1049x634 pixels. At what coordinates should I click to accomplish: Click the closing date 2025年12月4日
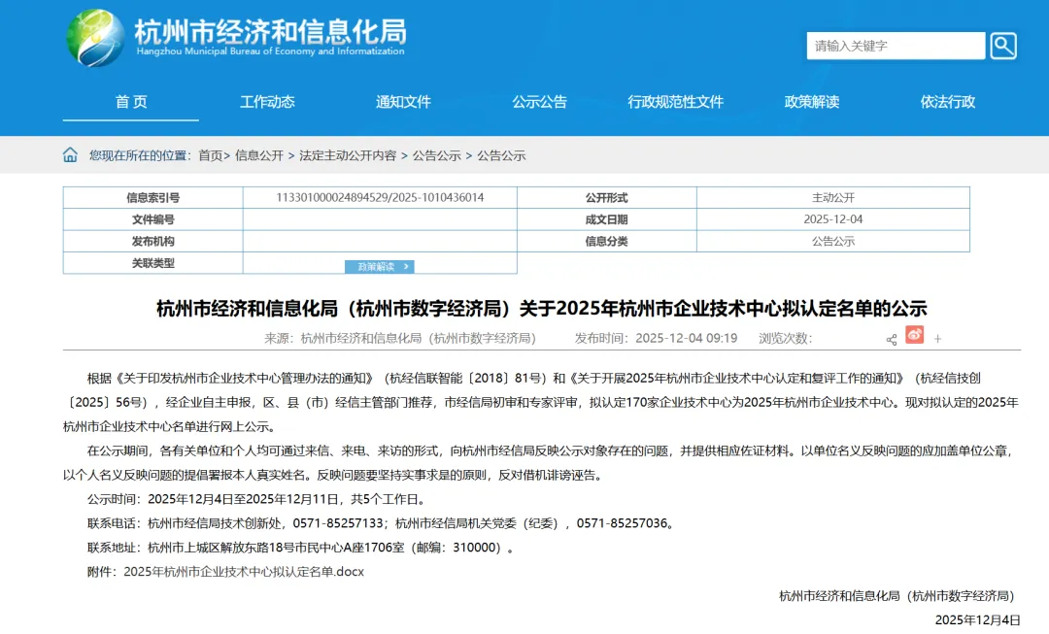tap(977, 620)
